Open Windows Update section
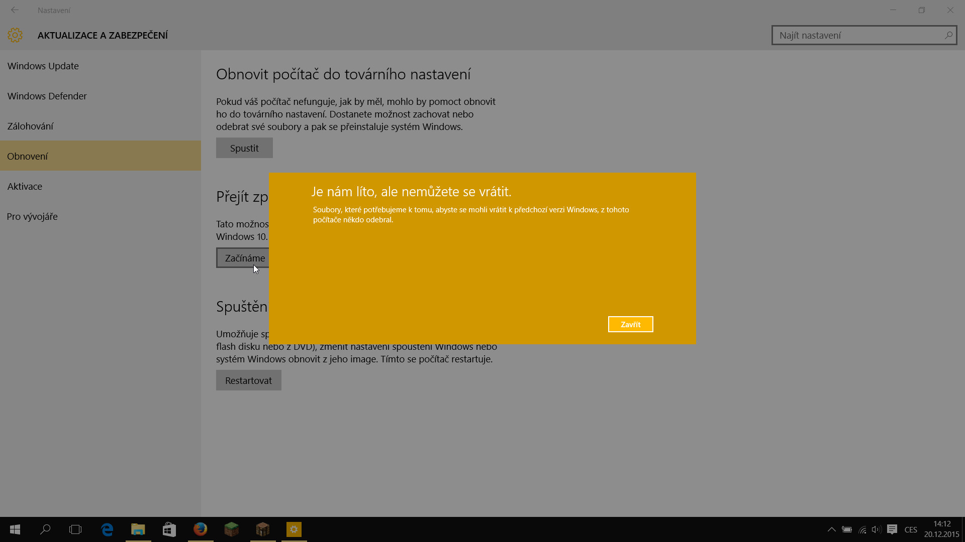 pyautogui.click(x=43, y=66)
